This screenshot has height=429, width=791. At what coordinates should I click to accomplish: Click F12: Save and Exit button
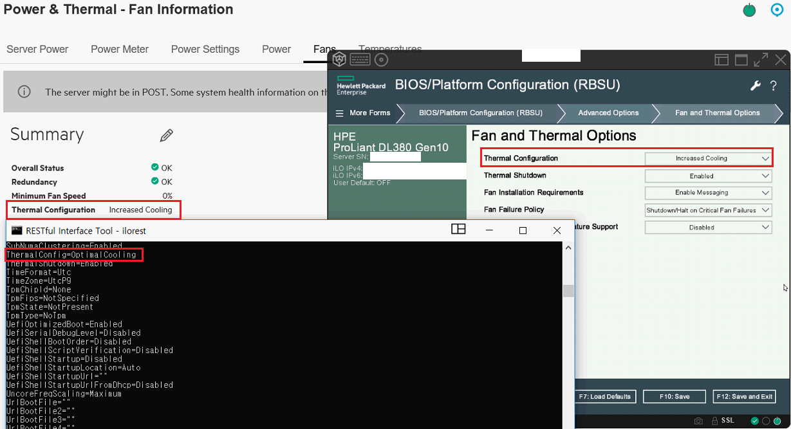[744, 396]
